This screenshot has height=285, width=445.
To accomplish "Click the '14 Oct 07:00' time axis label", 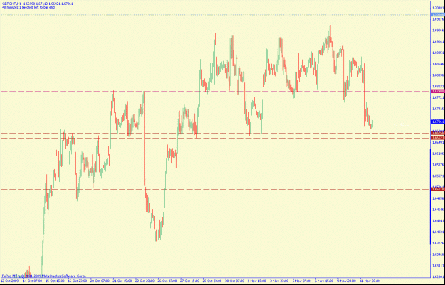I will pos(33,280).
